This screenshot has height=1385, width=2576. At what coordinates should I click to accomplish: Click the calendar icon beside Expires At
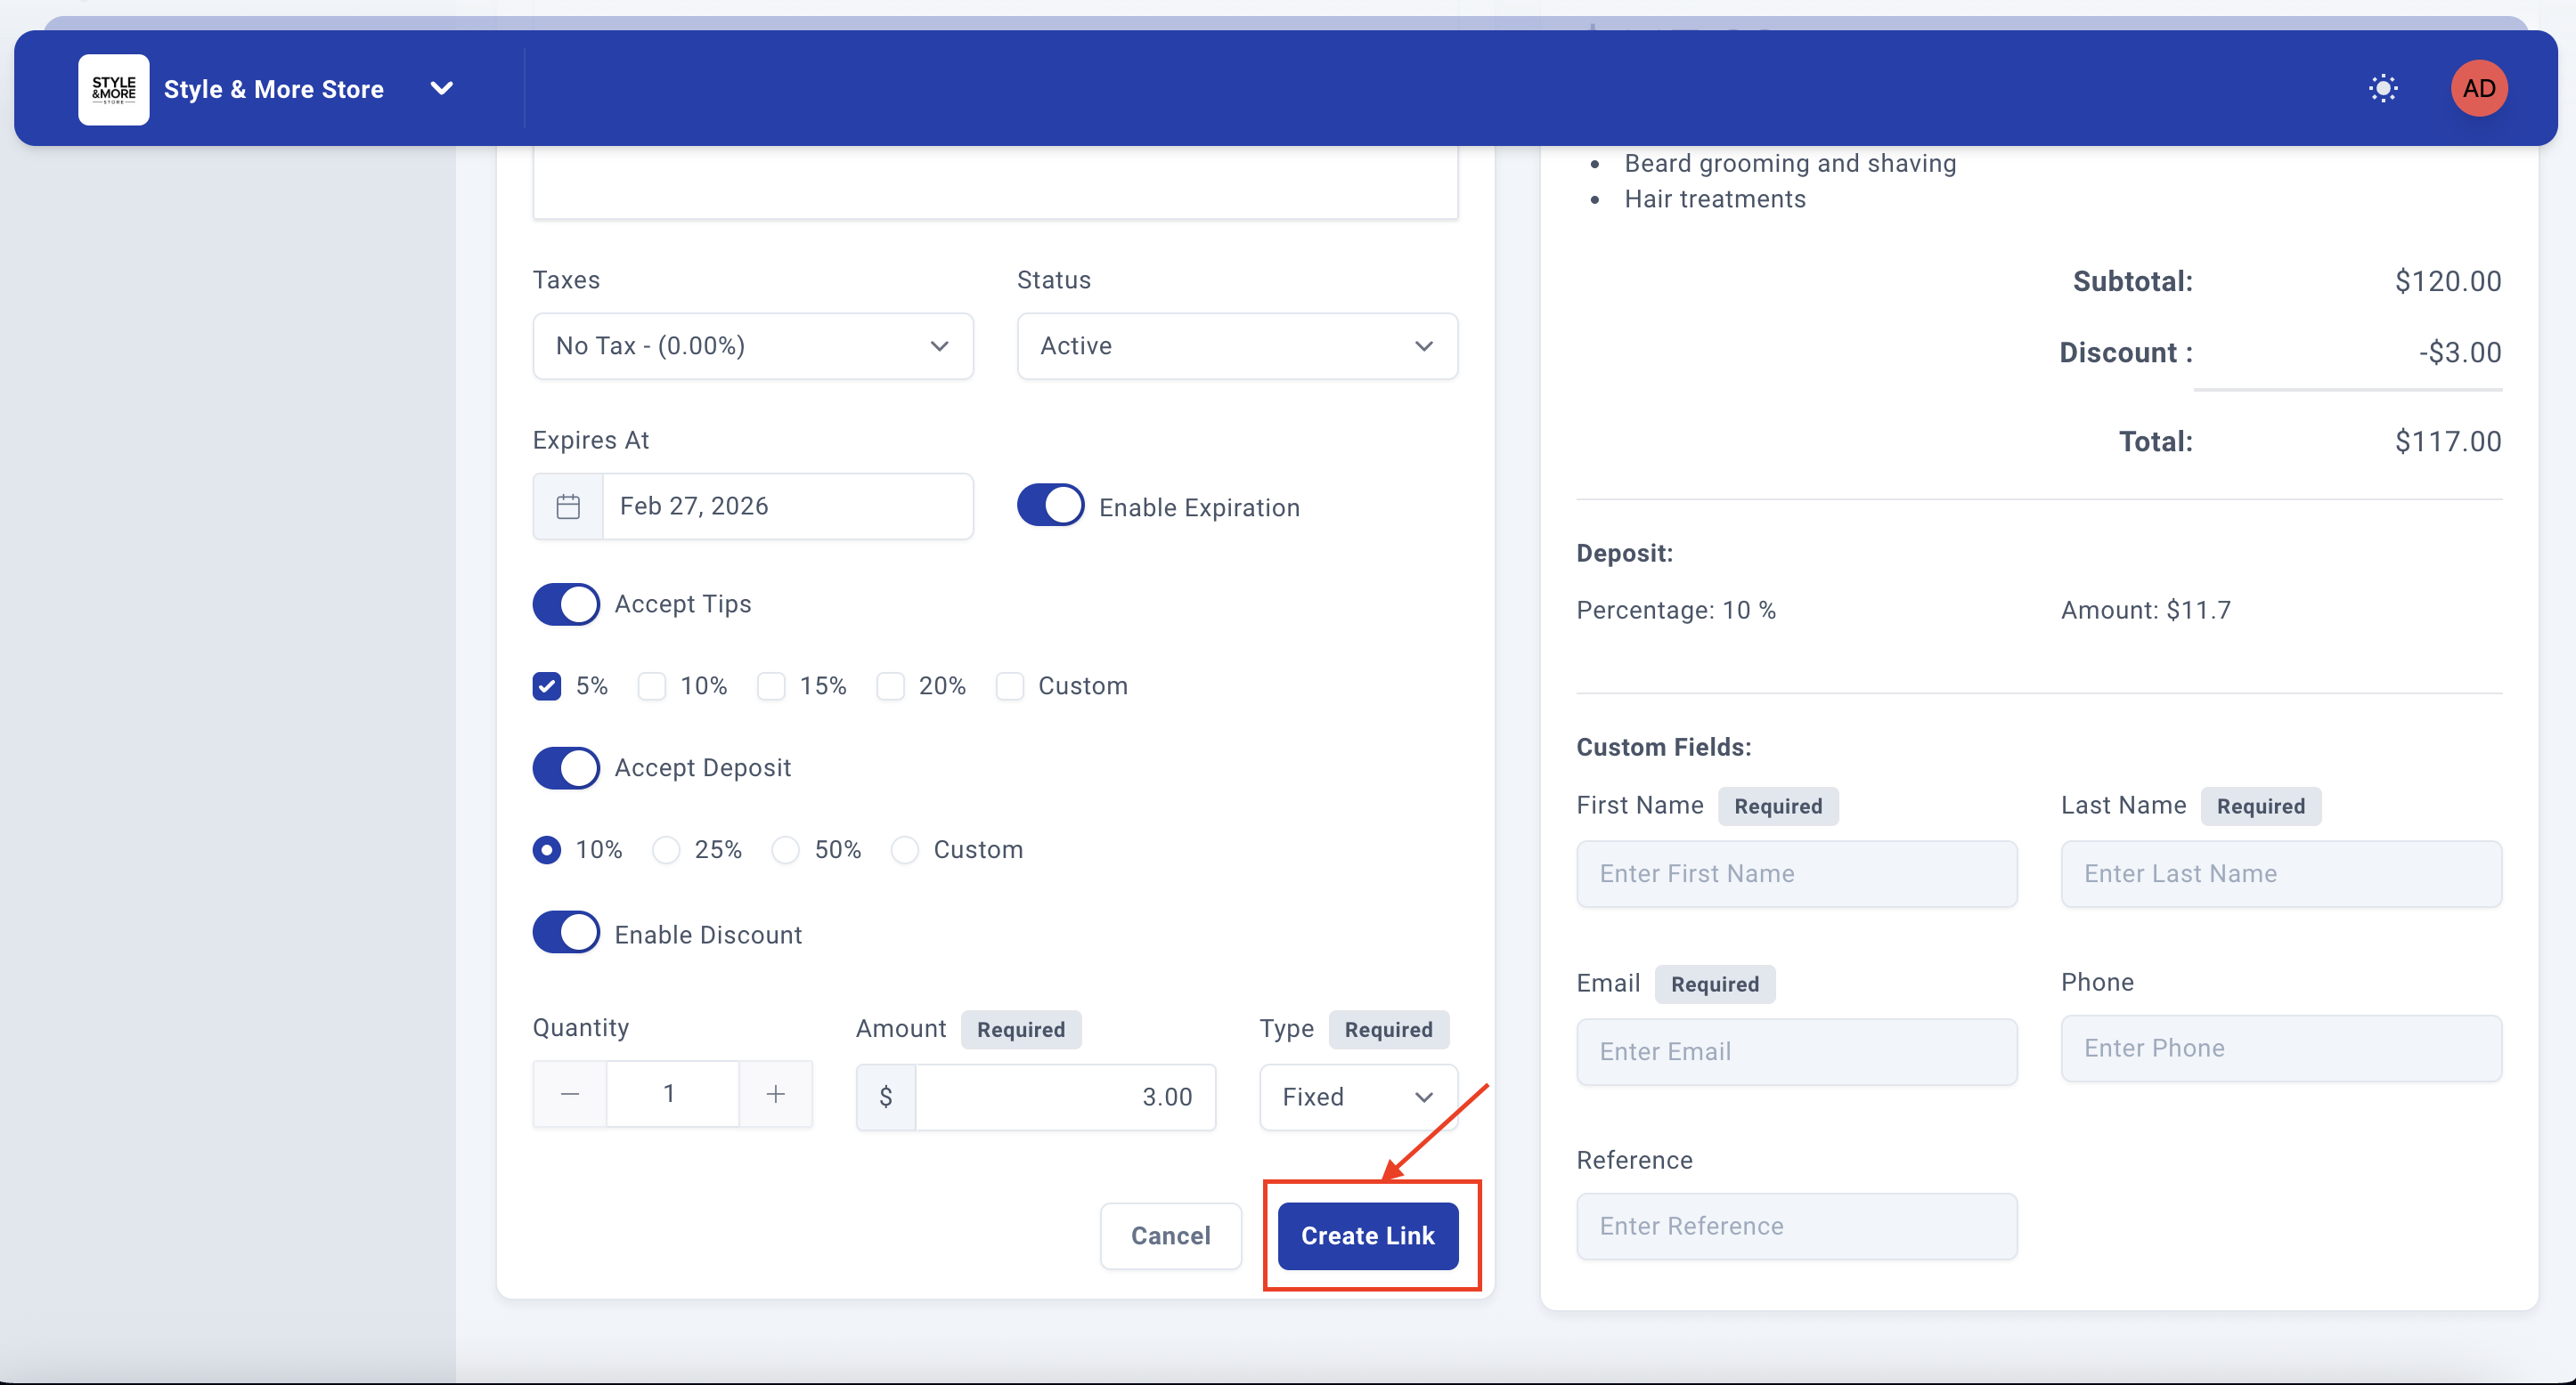coord(568,506)
